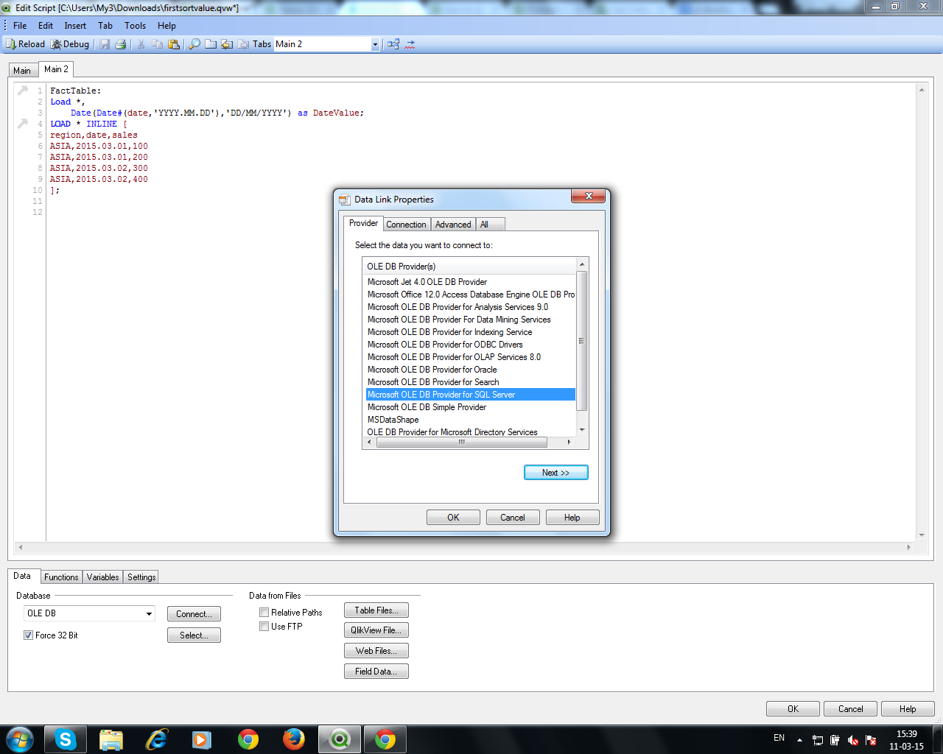The image size is (943, 754).
Task: Switch to the Functions tab
Action: (61, 577)
